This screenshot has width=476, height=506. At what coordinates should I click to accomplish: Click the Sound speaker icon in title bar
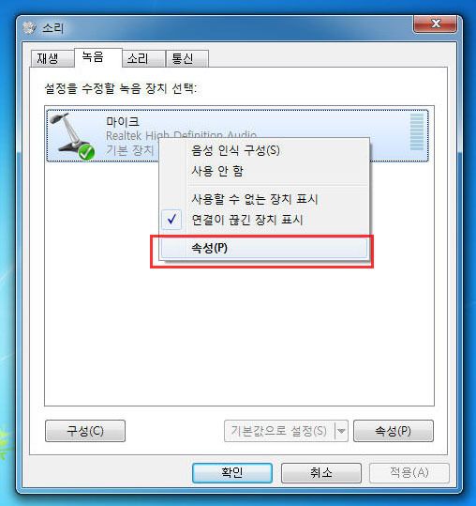(x=30, y=28)
